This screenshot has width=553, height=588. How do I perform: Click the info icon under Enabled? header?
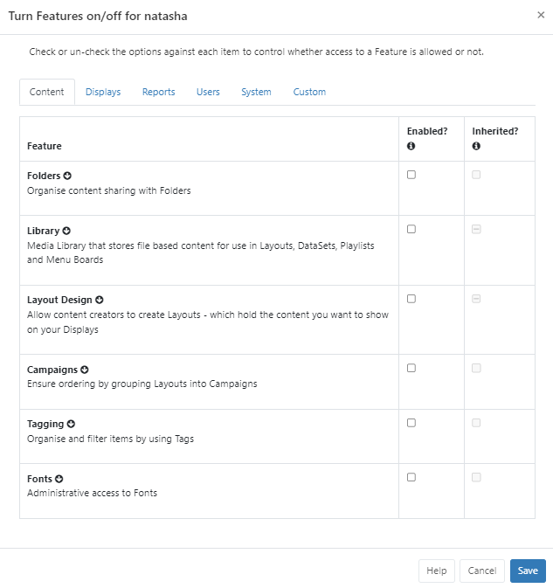coord(411,146)
